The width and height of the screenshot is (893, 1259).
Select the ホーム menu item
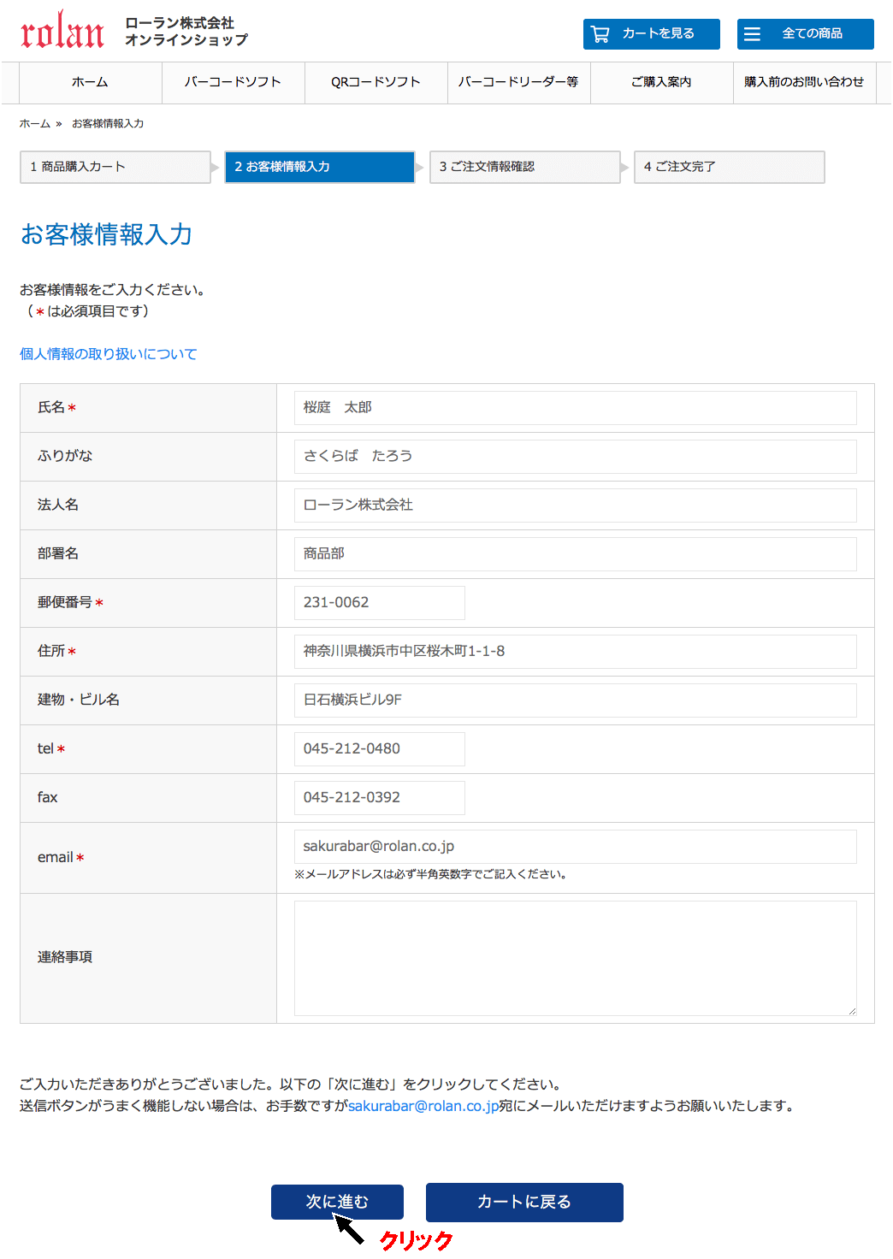coord(88,82)
